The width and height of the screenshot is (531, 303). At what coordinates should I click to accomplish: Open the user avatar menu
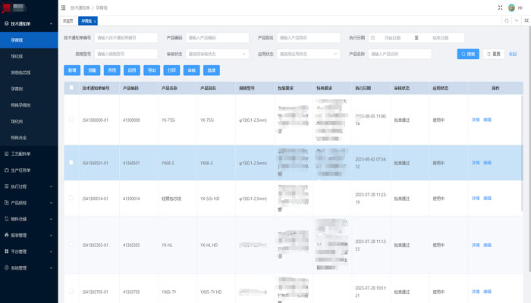coord(512,7)
